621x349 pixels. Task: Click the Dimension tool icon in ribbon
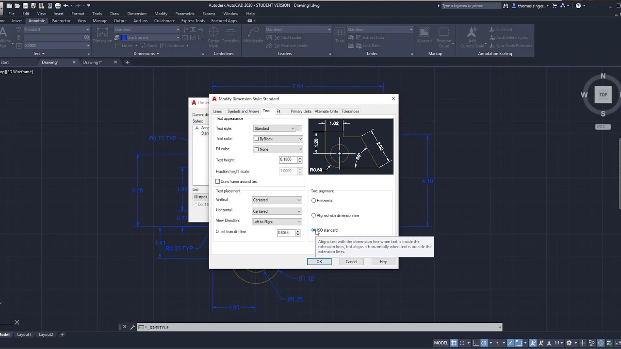tap(102, 32)
